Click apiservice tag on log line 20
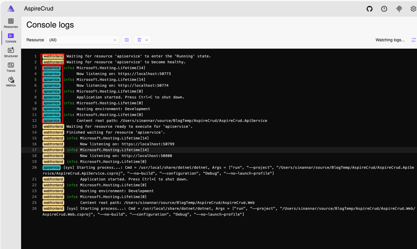Viewport: 417px width, 249px height. [x=52, y=168]
